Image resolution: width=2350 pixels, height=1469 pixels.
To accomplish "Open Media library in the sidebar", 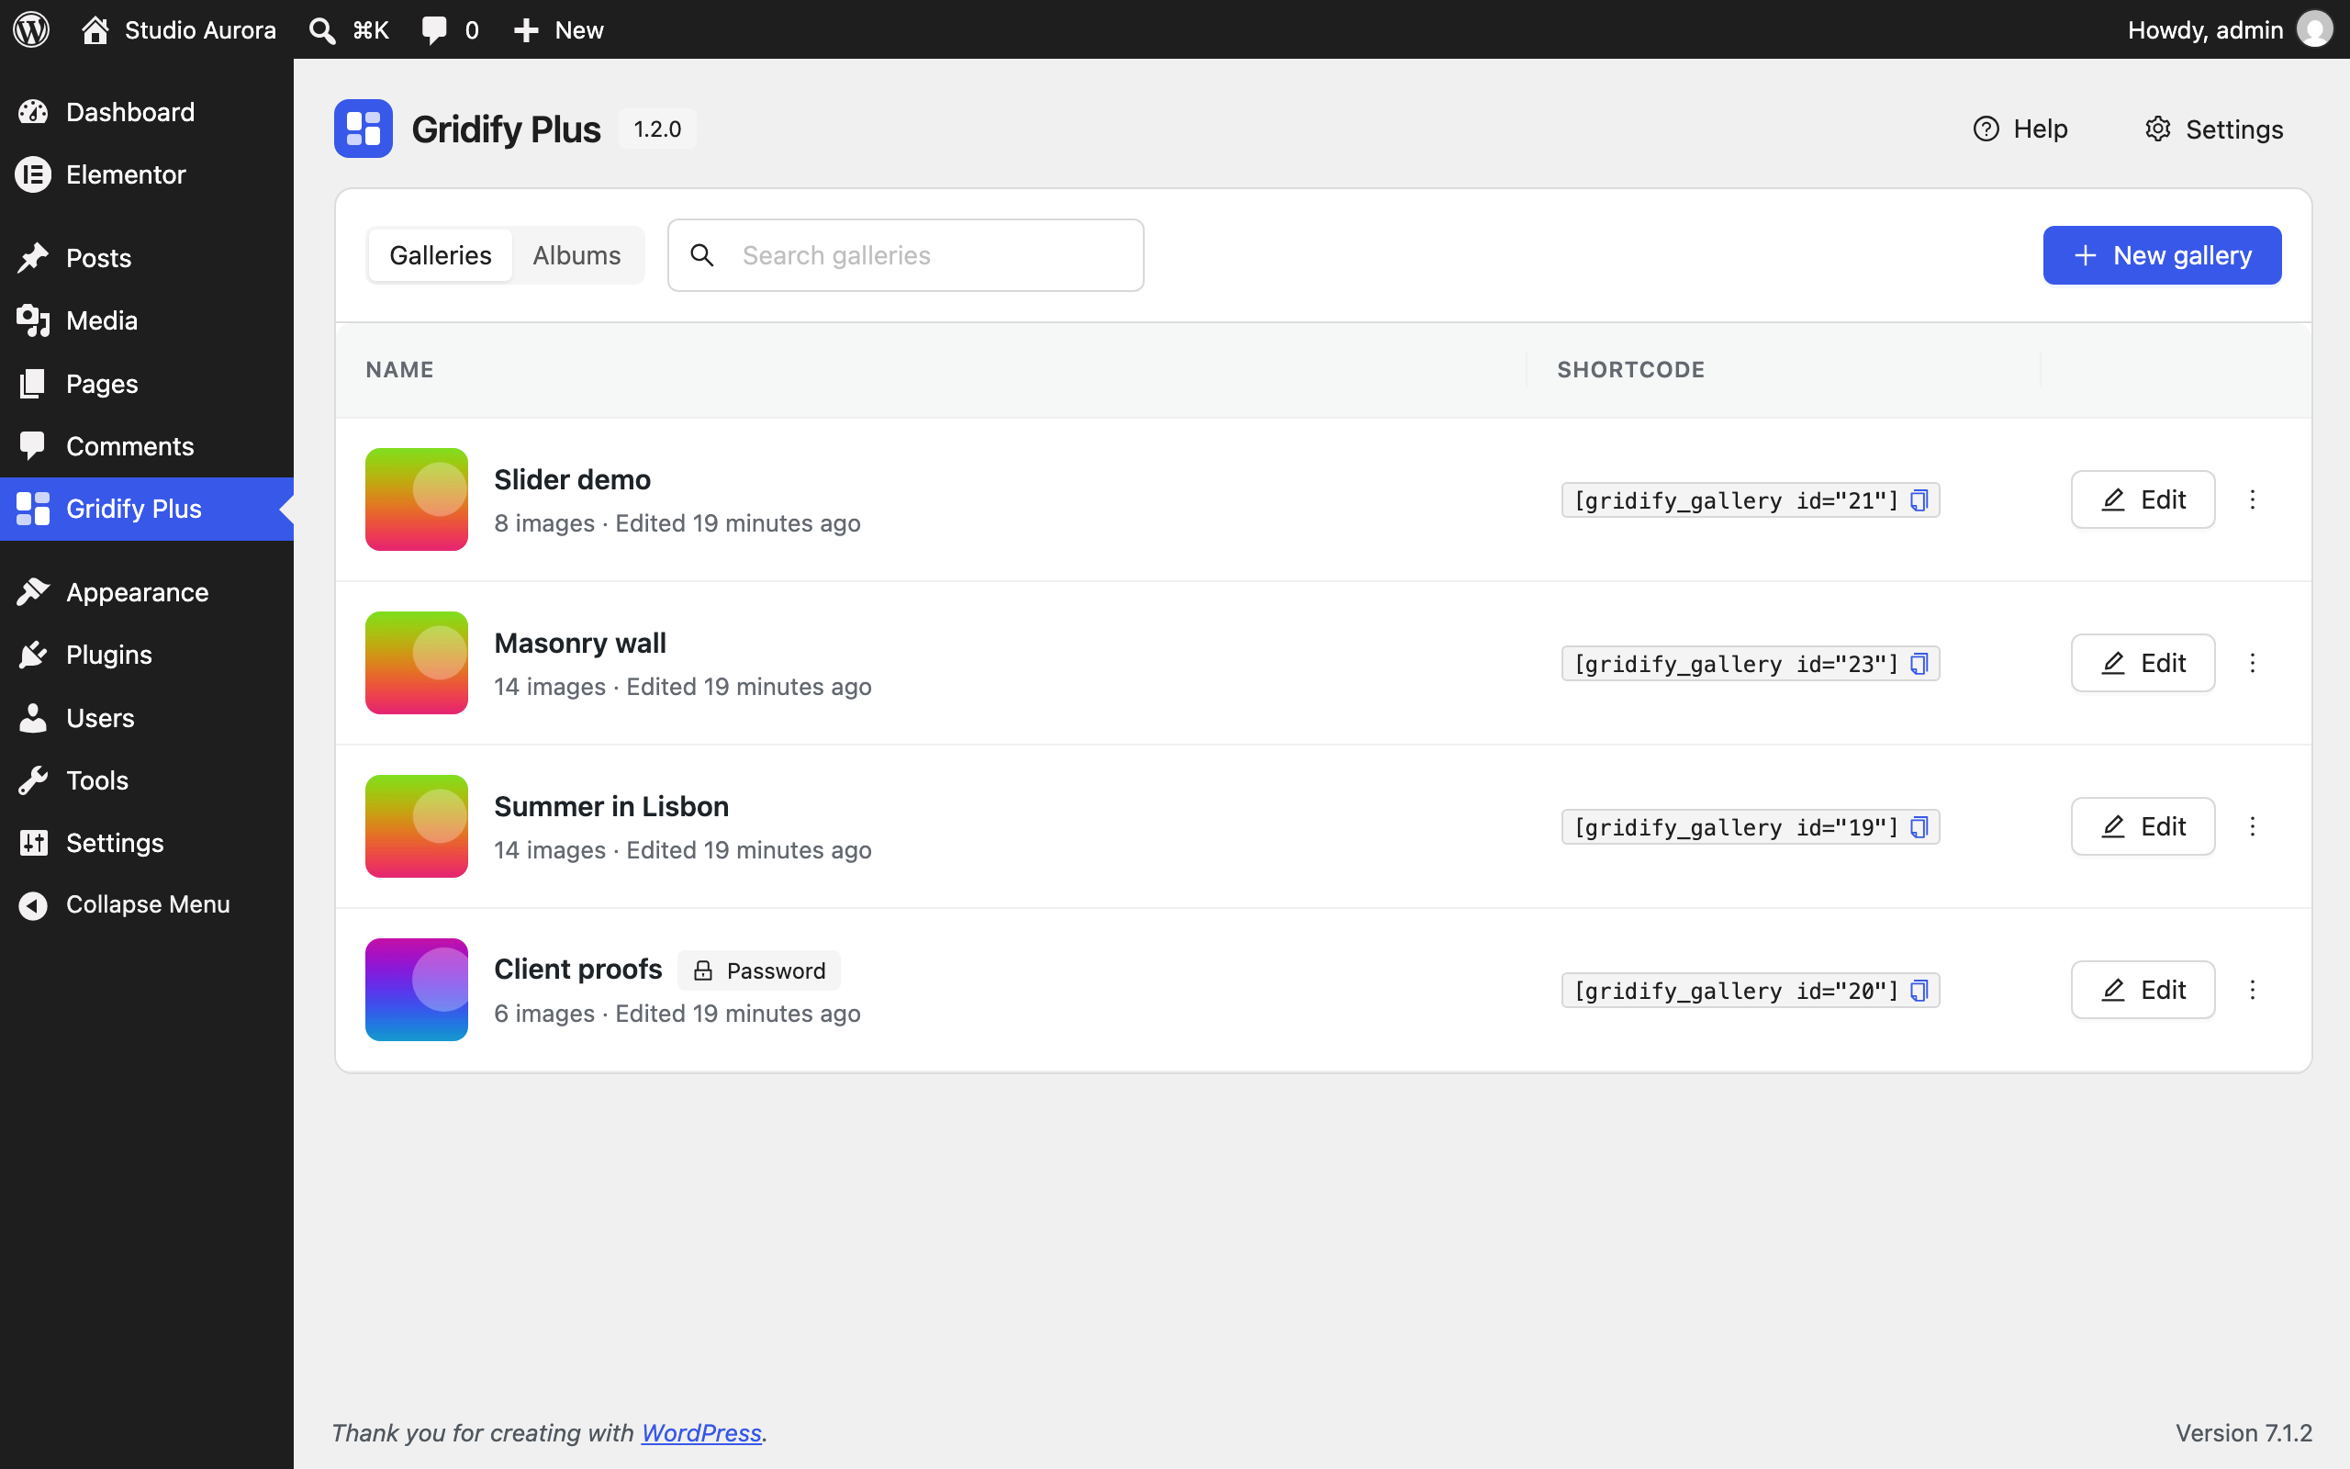I will [x=147, y=320].
